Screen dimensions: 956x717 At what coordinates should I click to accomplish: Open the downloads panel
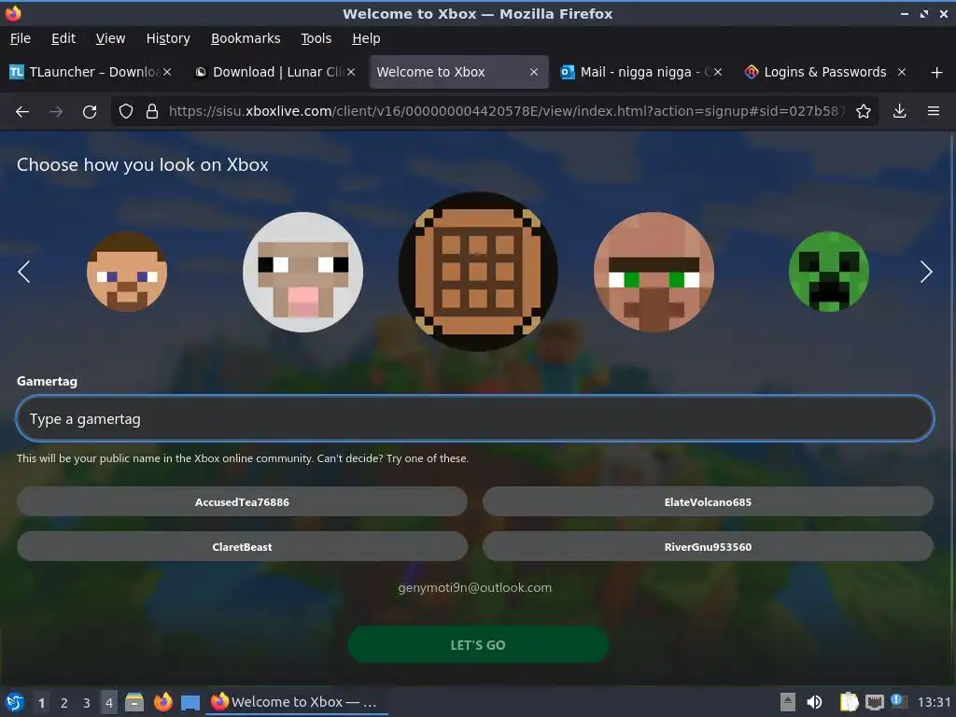(x=899, y=112)
